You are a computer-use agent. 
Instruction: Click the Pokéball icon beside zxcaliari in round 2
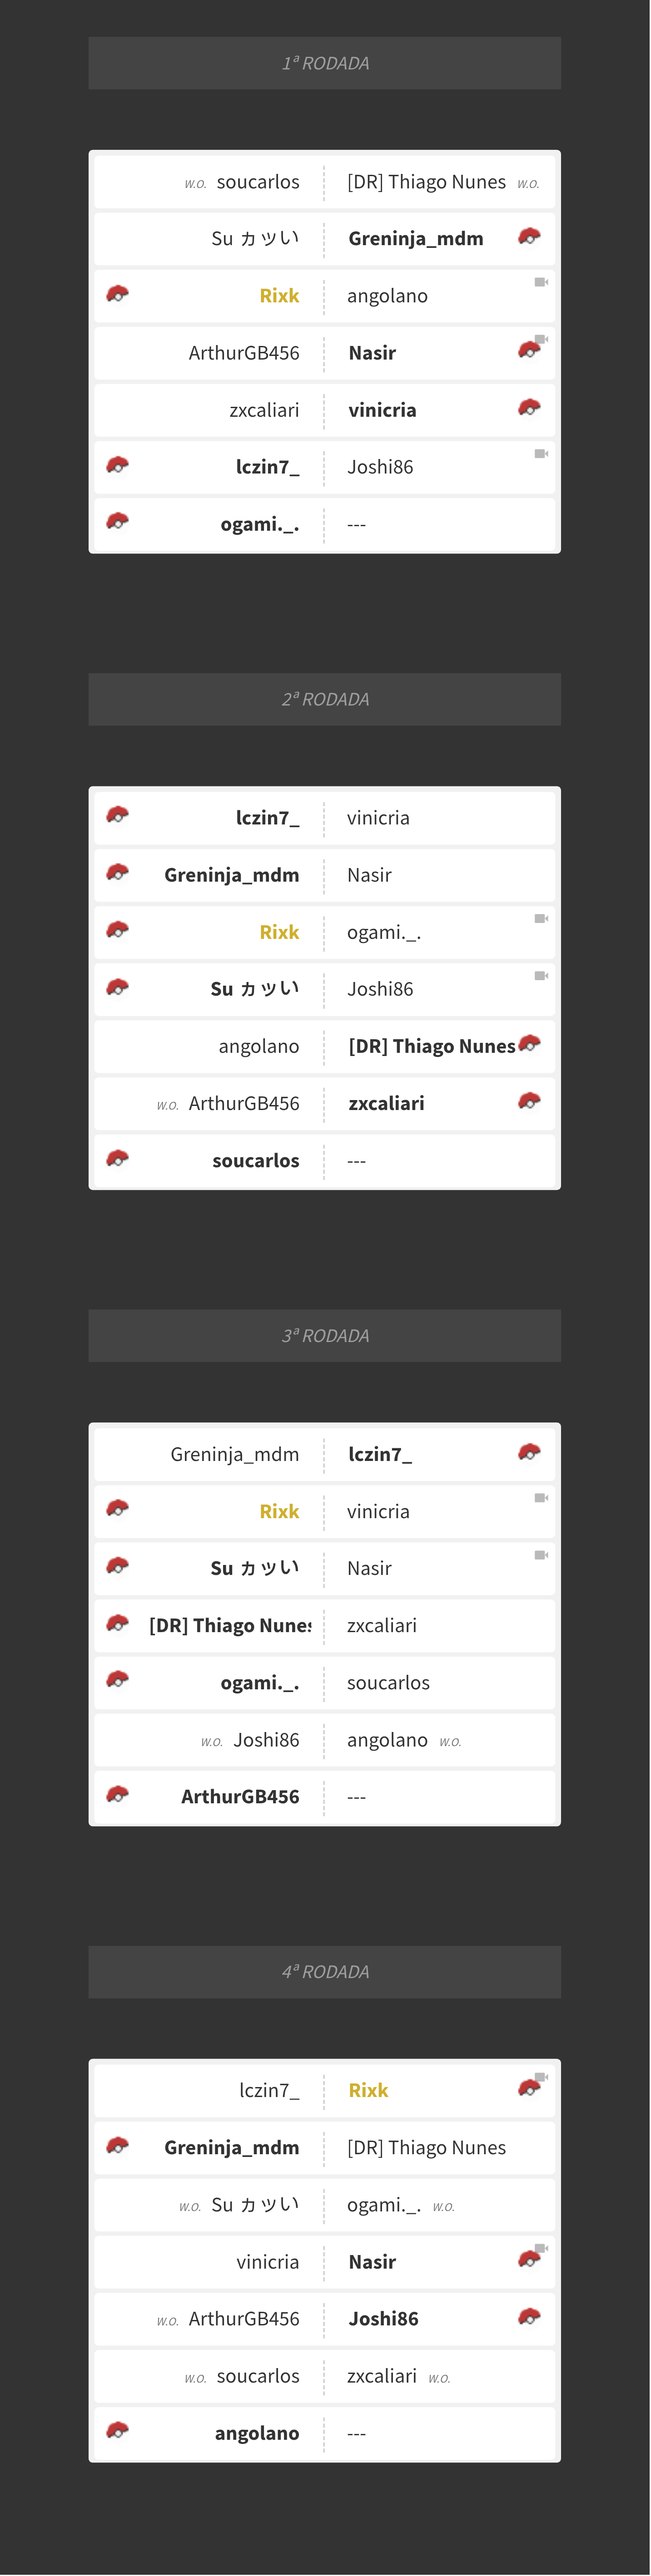[529, 1101]
